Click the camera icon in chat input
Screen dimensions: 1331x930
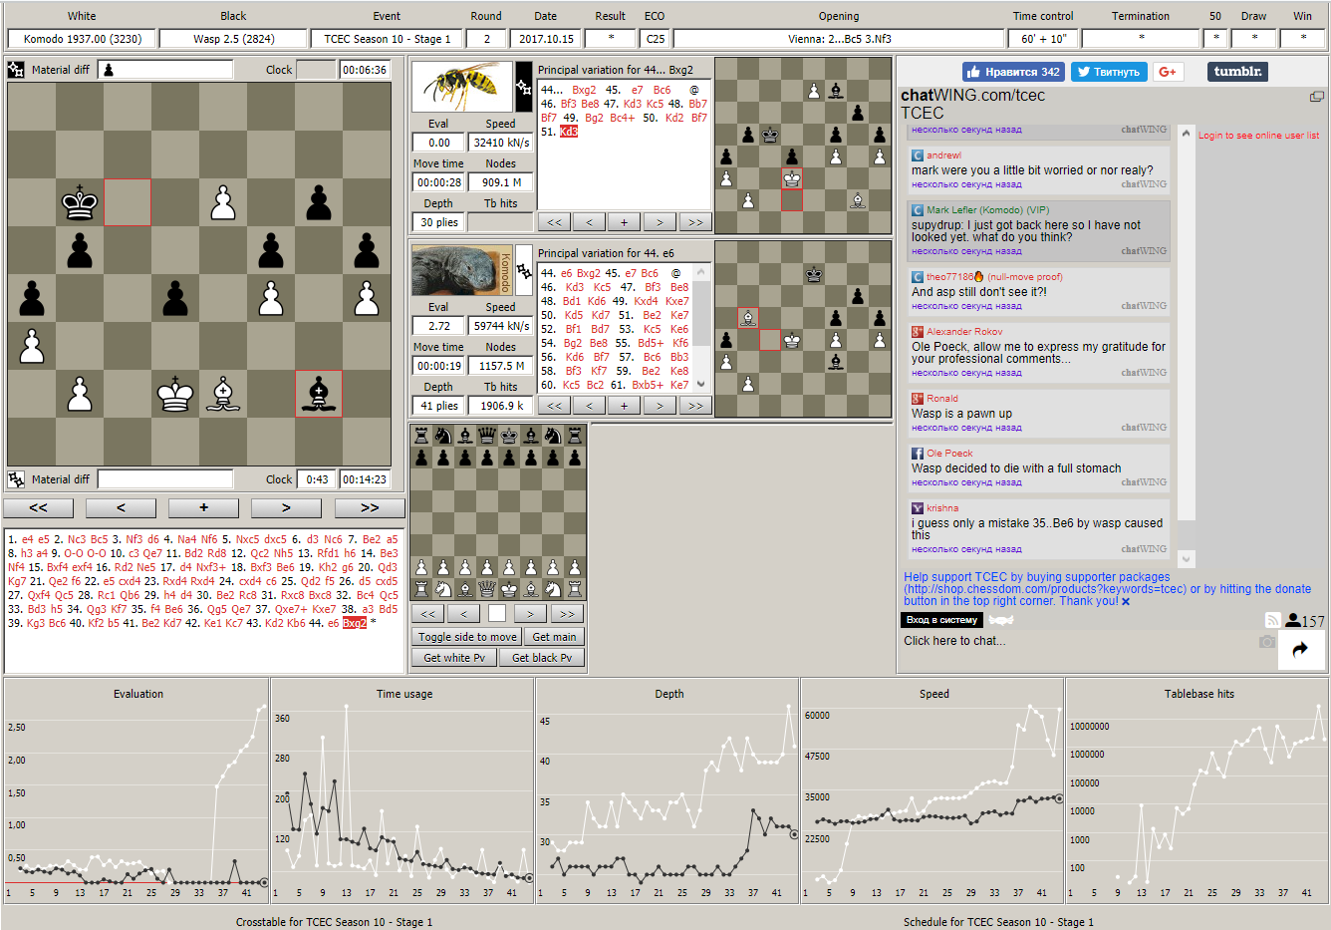click(1266, 642)
